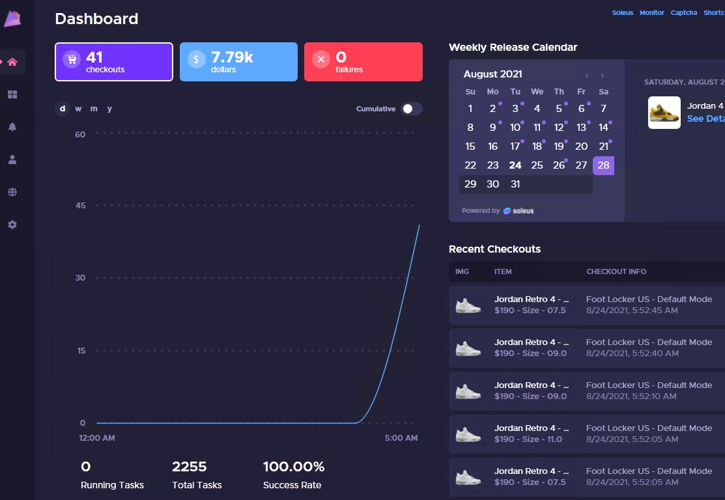The width and height of the screenshot is (725, 500).
Task: Click the 8/24/2021, 5:52:45 AM checkout info
Action: click(x=632, y=310)
